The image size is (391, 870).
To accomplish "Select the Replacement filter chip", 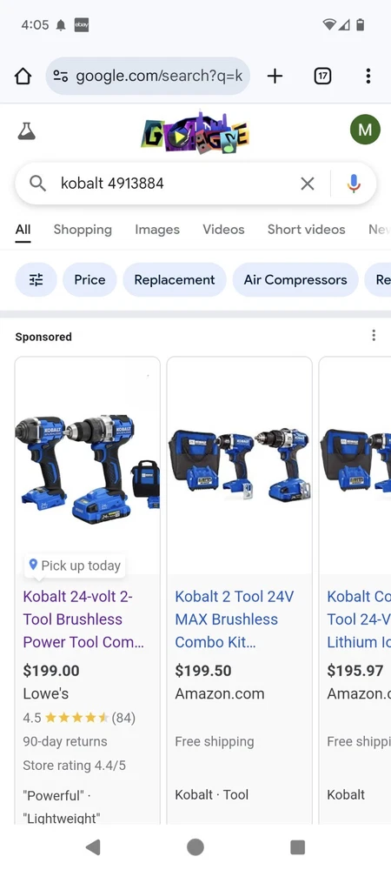I will [175, 279].
